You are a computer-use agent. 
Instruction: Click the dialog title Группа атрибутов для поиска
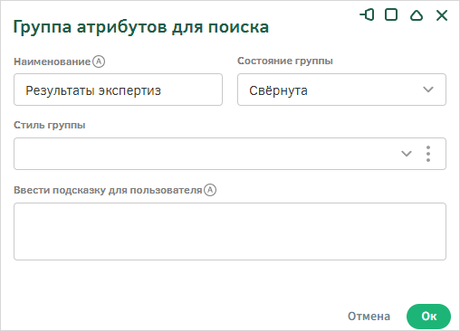click(141, 27)
